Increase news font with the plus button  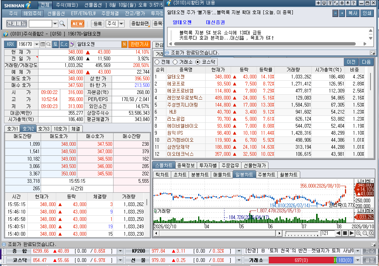342,13
